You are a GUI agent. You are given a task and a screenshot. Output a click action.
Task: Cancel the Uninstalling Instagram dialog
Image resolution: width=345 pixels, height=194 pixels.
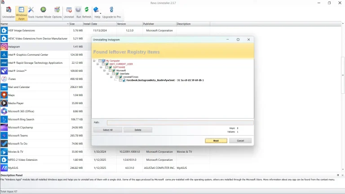click(240, 141)
